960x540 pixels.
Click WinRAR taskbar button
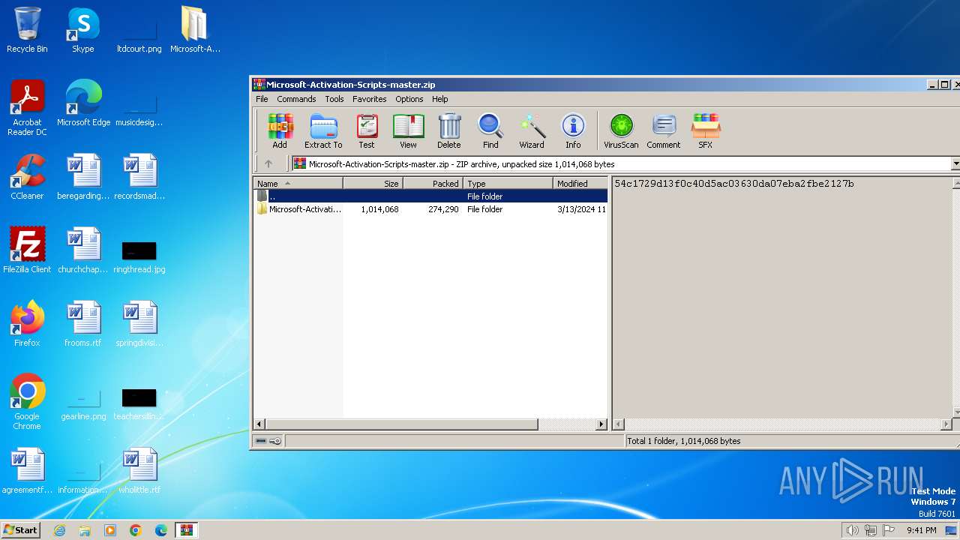(187, 530)
